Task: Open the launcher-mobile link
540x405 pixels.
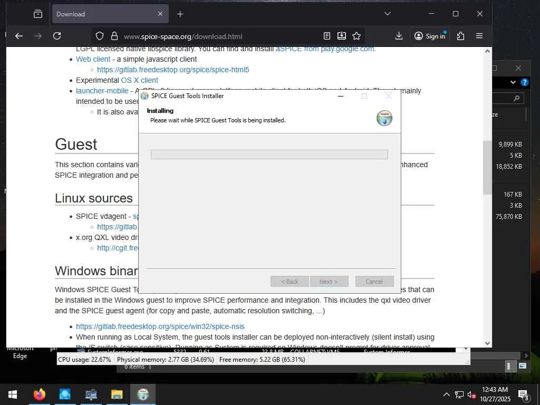Action: tap(102, 91)
